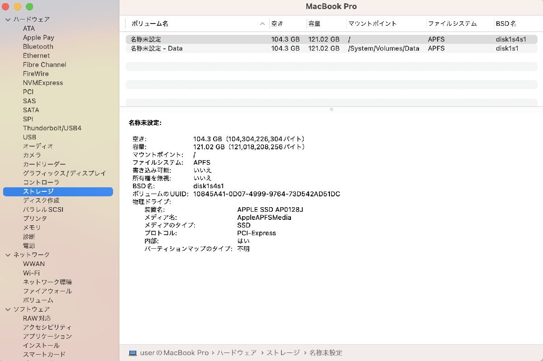Viewport: 543px width, 361px height.
Task: Select RAW対応 in the sidebar
Action: 37,318
